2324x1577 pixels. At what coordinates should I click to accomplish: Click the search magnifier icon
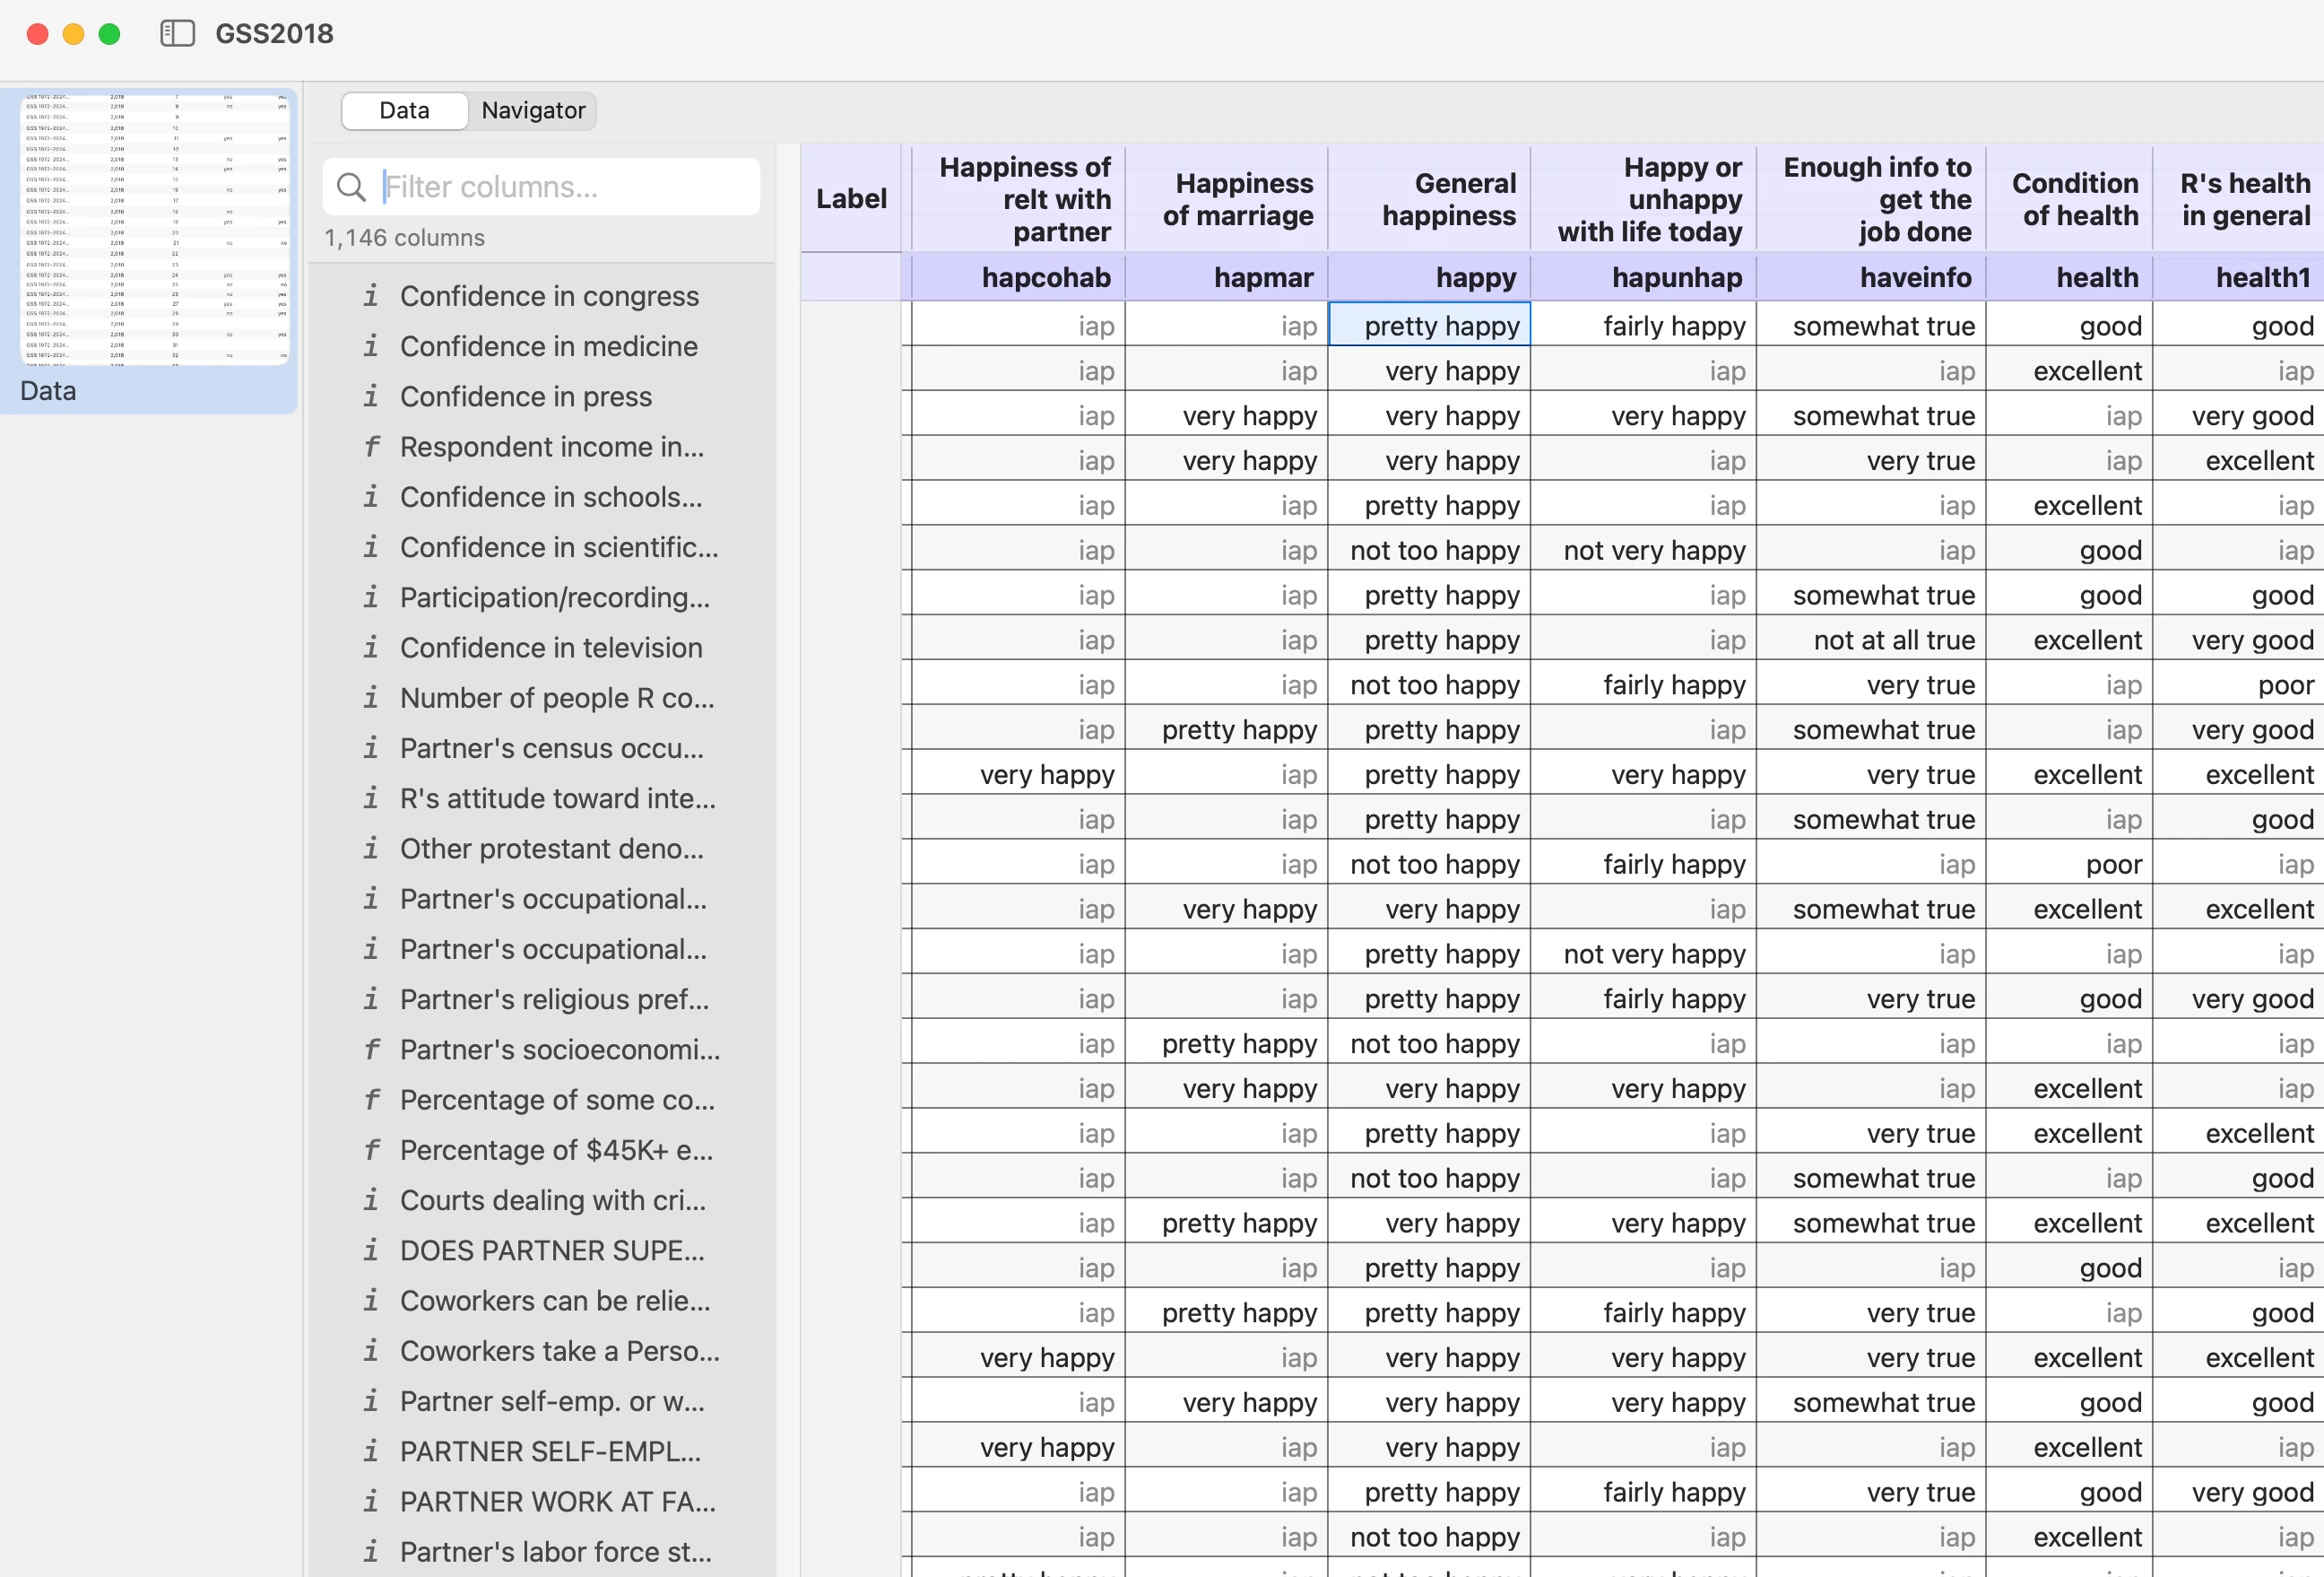[351, 187]
